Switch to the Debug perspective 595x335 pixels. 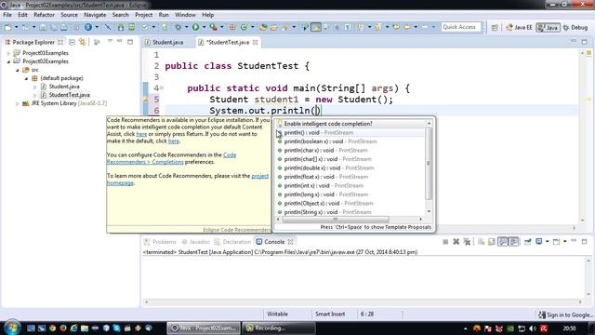pyautogui.click(x=575, y=27)
